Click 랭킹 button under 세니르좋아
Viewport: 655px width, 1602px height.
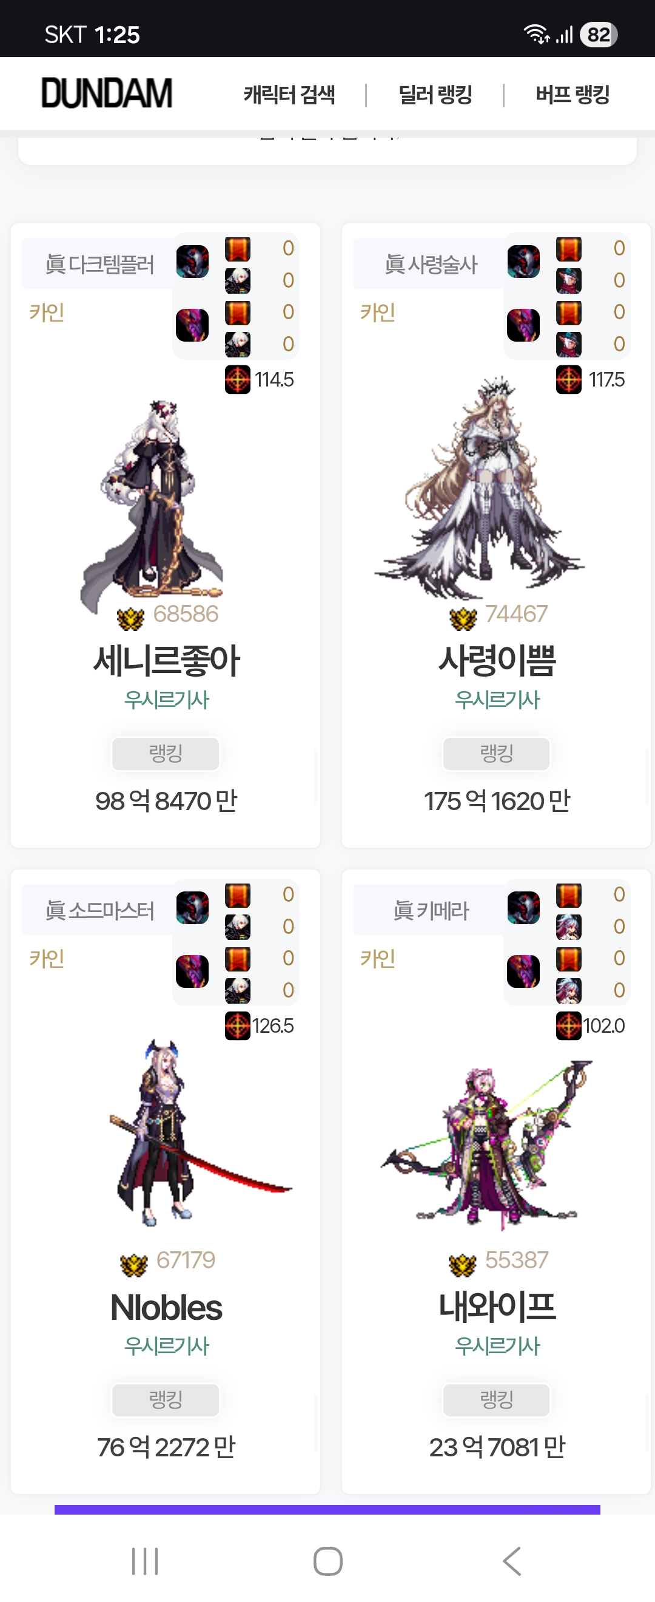pyautogui.click(x=166, y=753)
